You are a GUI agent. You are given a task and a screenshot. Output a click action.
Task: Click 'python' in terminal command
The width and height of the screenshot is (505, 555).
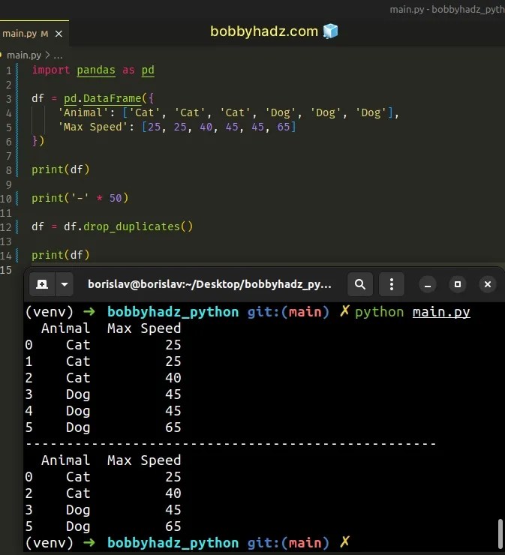(x=379, y=312)
